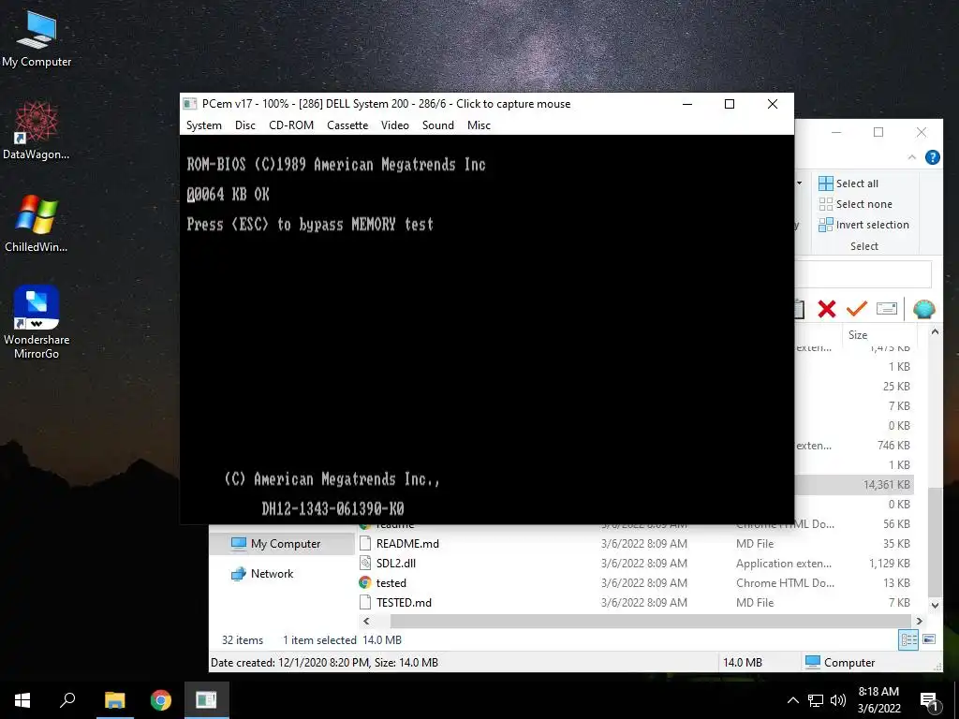Open File Explorer from taskbar
This screenshot has height=719, width=959.
[114, 700]
